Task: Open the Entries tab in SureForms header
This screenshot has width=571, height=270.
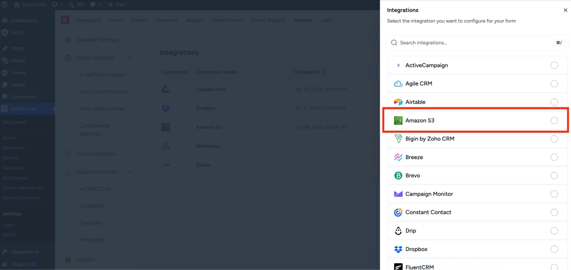Action: 139,20
